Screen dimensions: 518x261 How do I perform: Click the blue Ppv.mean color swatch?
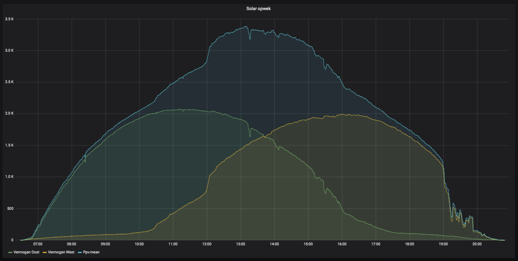coord(80,252)
